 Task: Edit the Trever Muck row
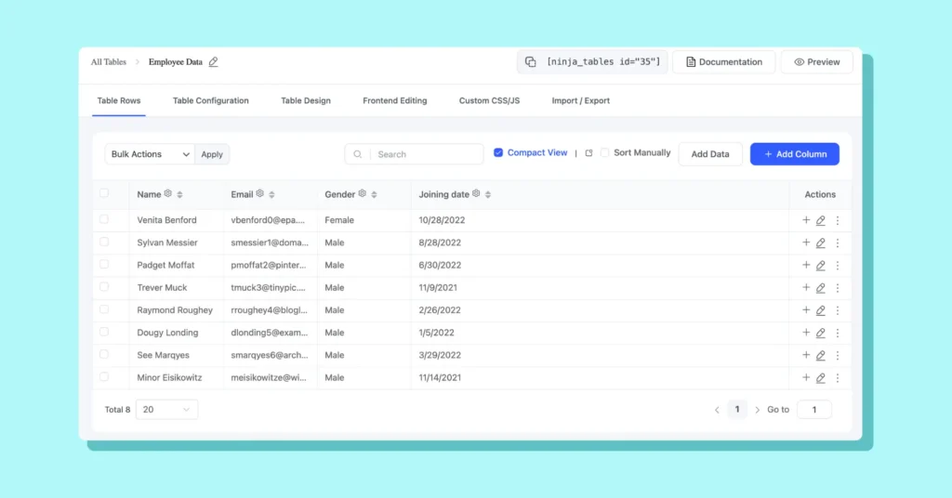pos(820,288)
